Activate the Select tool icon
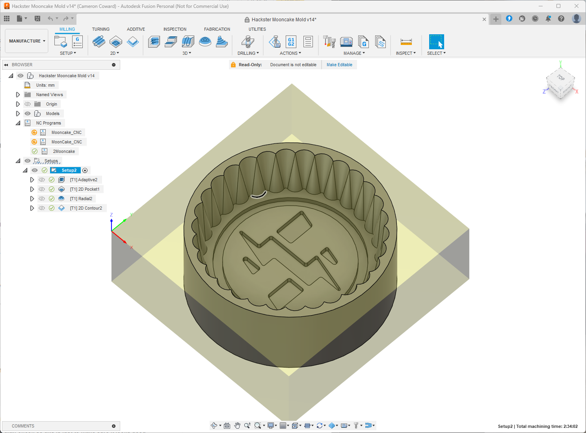Screen dimensions: 586x433 (437, 41)
